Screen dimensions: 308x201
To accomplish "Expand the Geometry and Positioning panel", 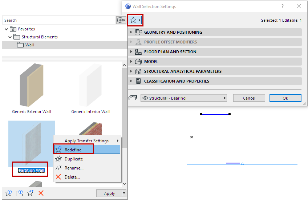I will pos(131,32).
